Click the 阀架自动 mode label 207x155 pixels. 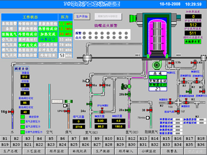(x=22, y=68)
